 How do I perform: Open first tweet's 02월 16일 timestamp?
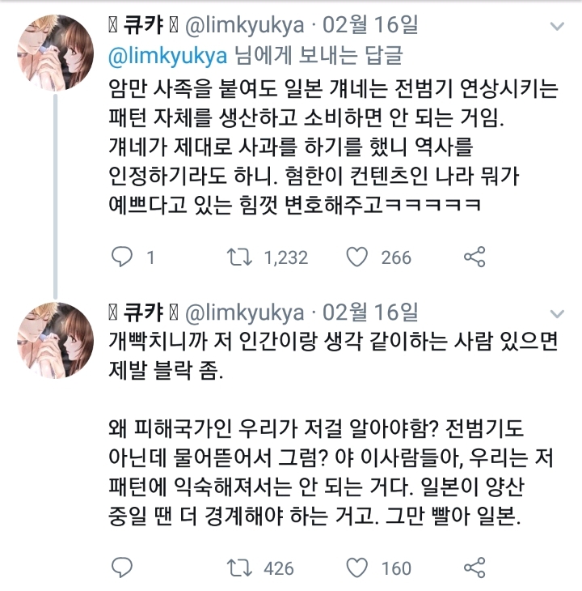pyautogui.click(x=370, y=25)
